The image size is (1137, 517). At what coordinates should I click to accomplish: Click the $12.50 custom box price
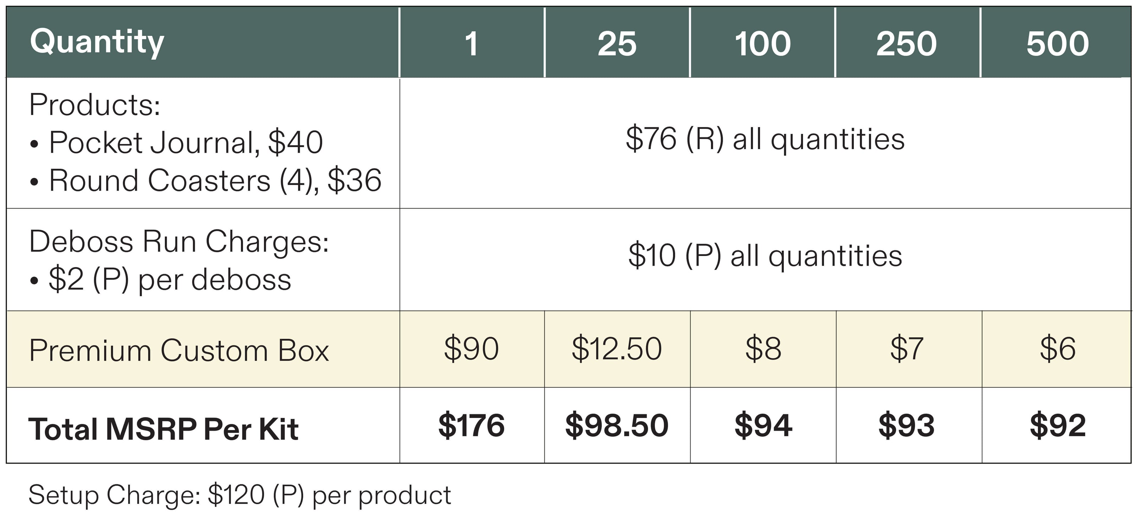617,348
